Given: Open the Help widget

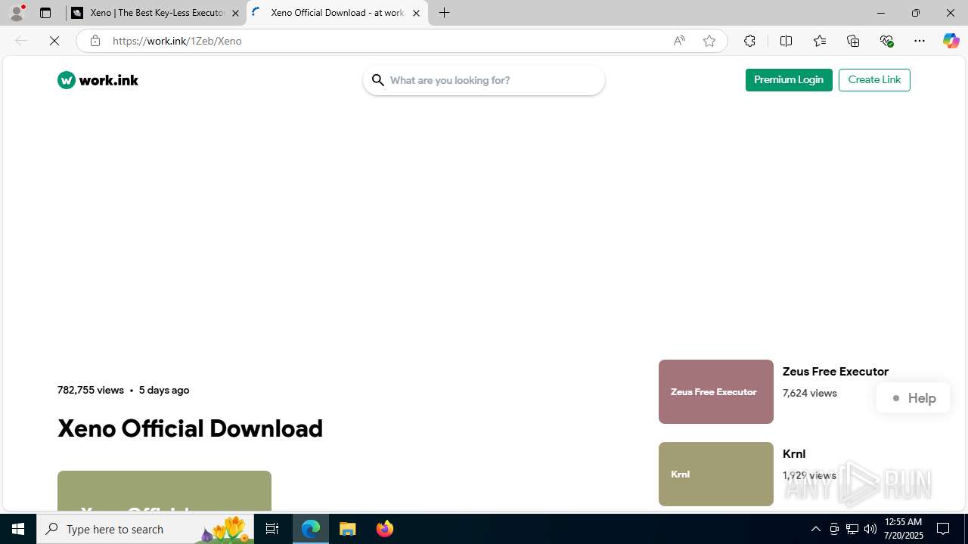Looking at the screenshot, I should pos(914,398).
